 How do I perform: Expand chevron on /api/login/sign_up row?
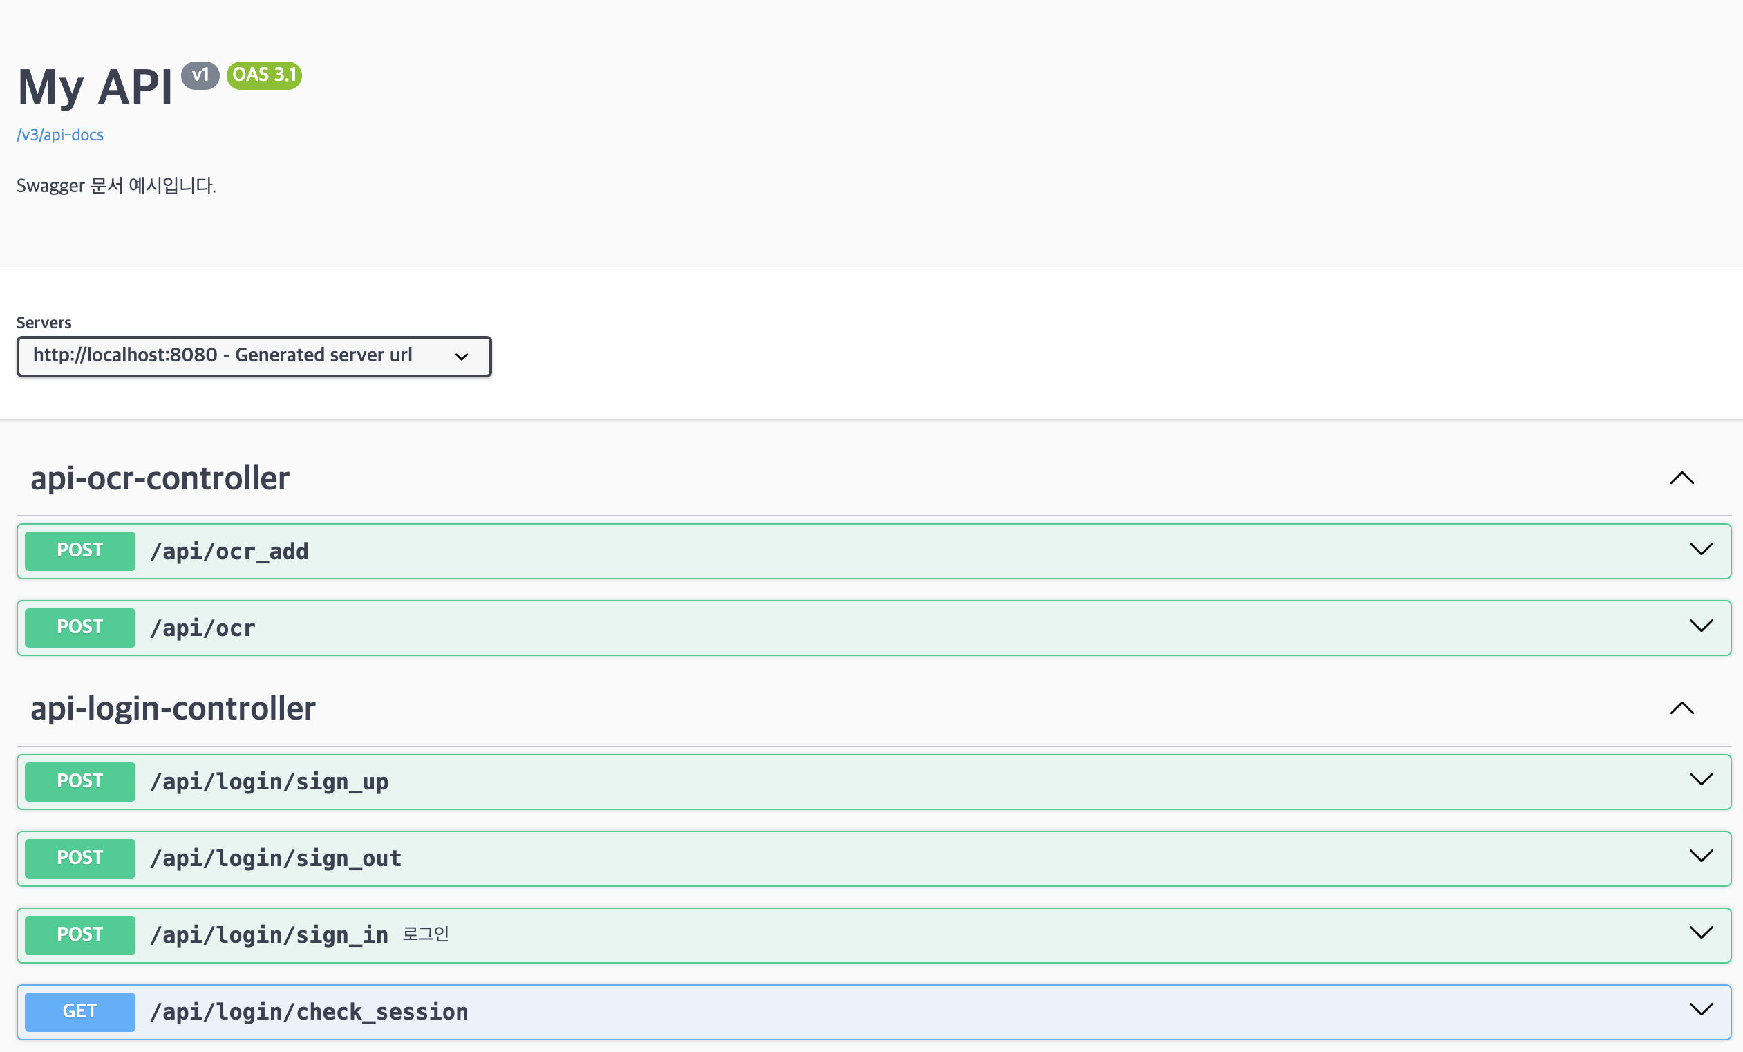pyautogui.click(x=1701, y=780)
